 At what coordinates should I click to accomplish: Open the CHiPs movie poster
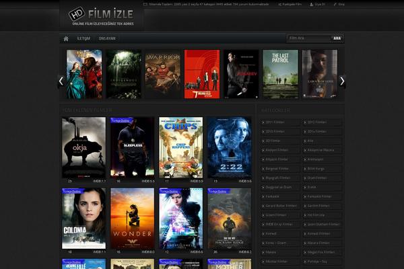(x=181, y=147)
